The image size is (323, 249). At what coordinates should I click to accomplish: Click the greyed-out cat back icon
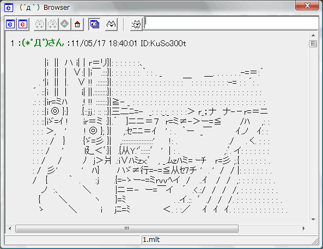pyautogui.click(x=40, y=24)
